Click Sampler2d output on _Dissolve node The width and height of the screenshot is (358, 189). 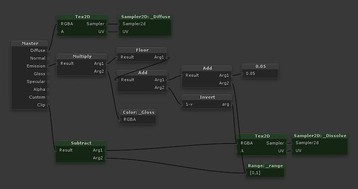(x=307, y=143)
